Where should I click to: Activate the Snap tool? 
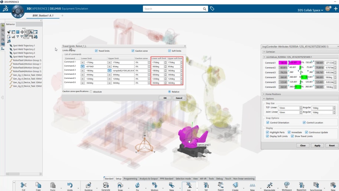tap(120, 185)
